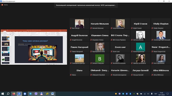Screen dimensions: 172x96
Task: Click the muted mic icon beside Alina Mikhnova label
Action: point(152,75)
